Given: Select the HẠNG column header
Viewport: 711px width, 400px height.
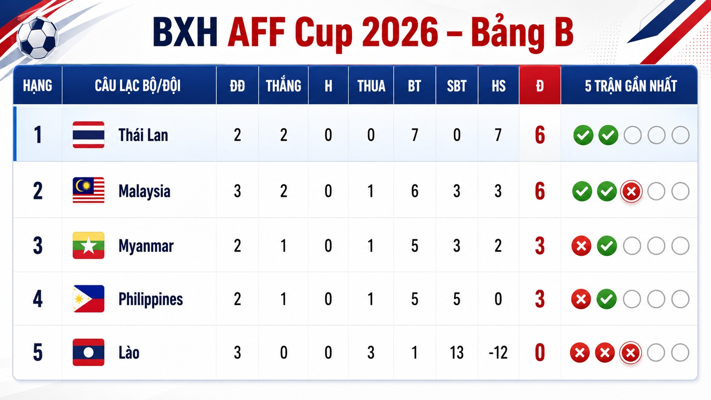Looking at the screenshot, I should coord(37,85).
